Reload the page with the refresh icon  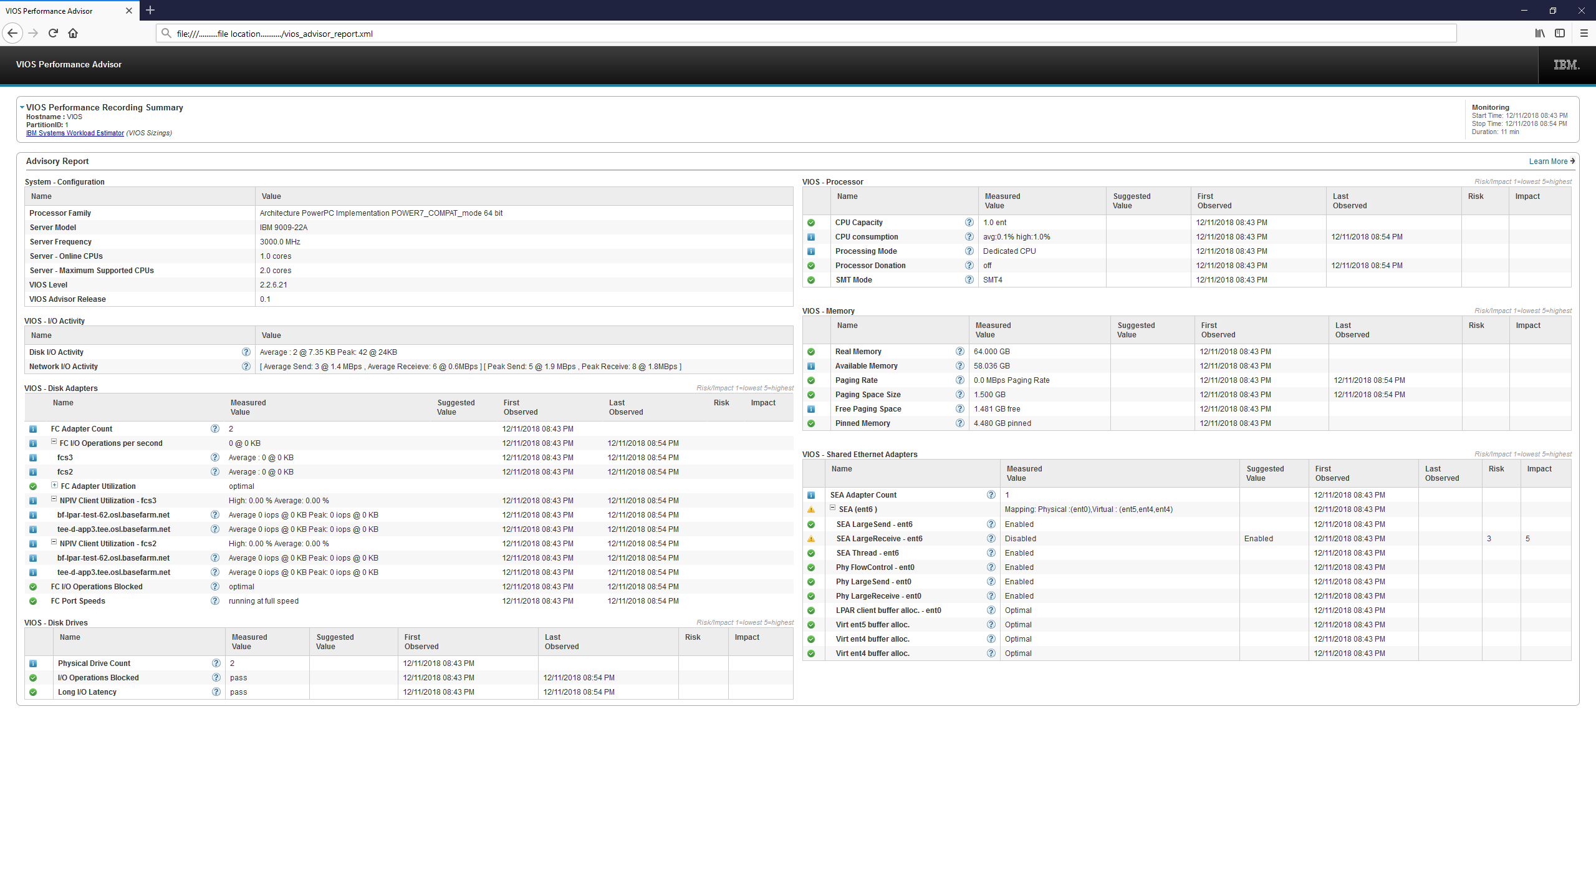tap(53, 33)
